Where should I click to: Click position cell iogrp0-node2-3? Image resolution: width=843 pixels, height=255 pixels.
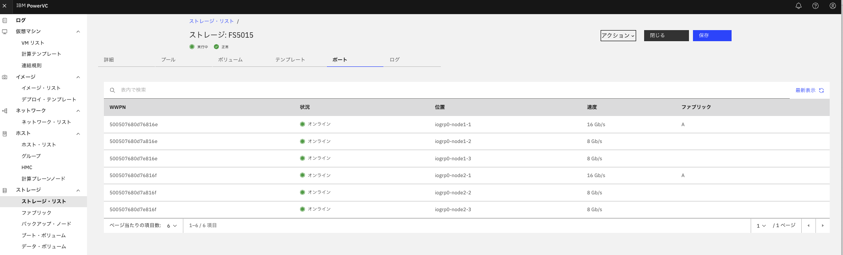click(x=453, y=210)
